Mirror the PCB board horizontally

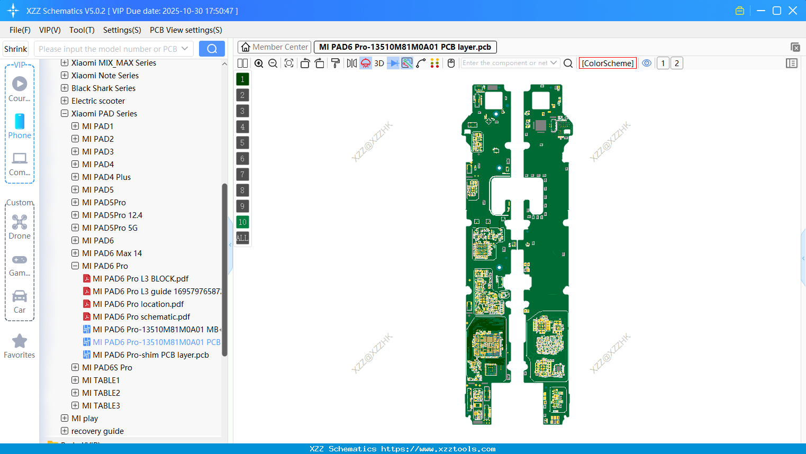(352, 63)
